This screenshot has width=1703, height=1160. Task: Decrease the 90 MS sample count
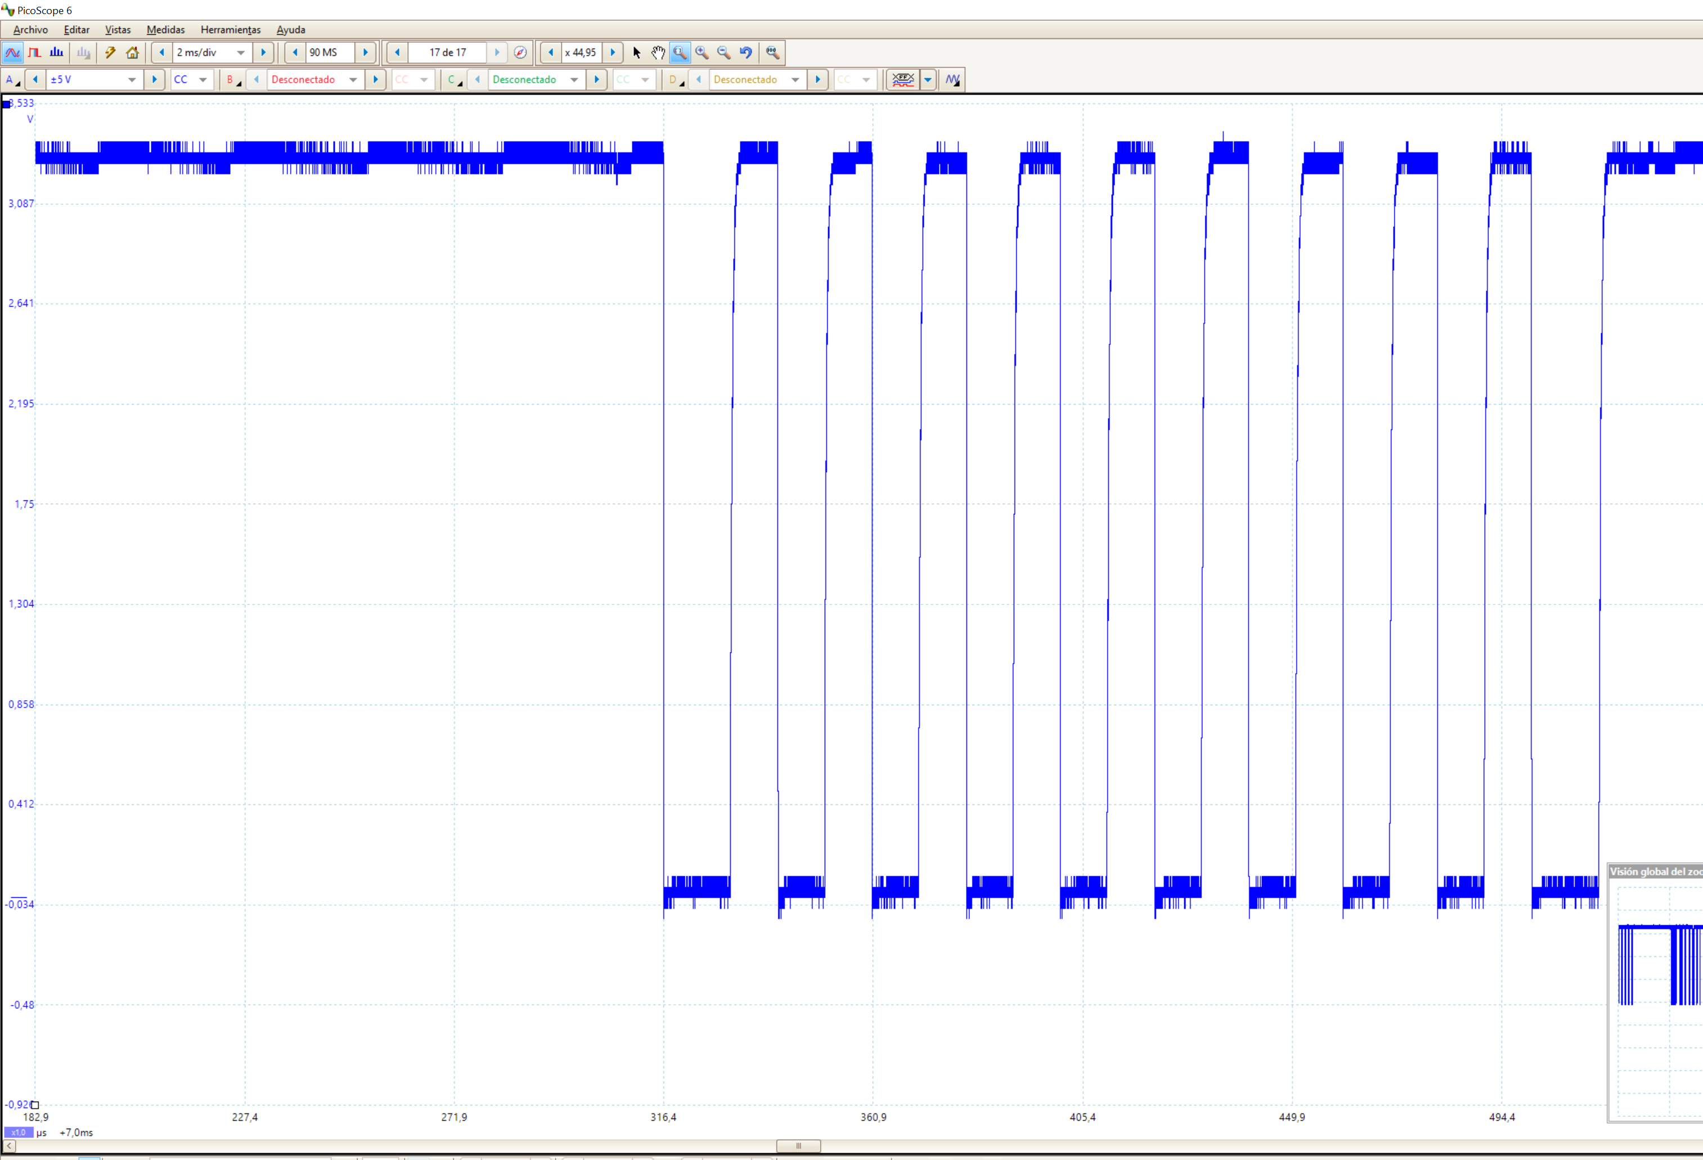pyautogui.click(x=295, y=53)
